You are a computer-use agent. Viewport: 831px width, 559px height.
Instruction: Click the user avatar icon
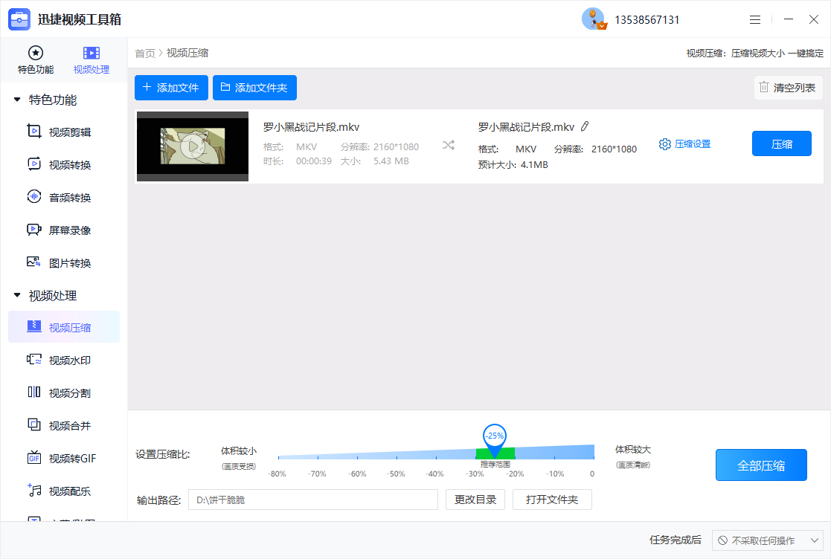coord(594,19)
